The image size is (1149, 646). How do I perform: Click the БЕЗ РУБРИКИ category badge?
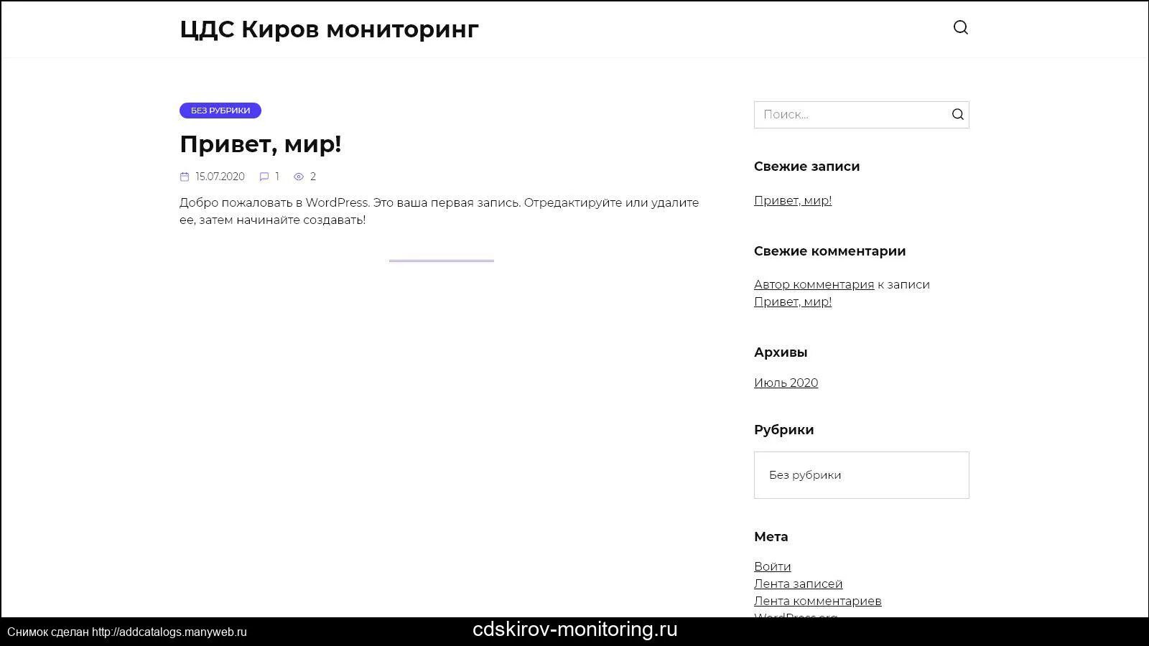[220, 111]
